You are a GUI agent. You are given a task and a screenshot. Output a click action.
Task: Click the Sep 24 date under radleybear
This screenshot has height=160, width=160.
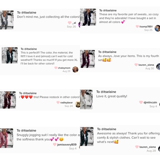tap(69, 106)
